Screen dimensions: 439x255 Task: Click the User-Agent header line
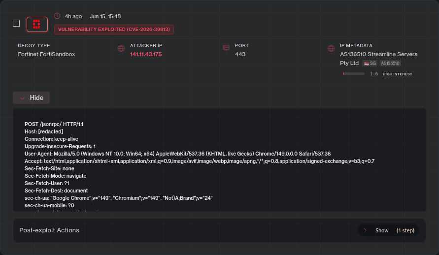177,154
